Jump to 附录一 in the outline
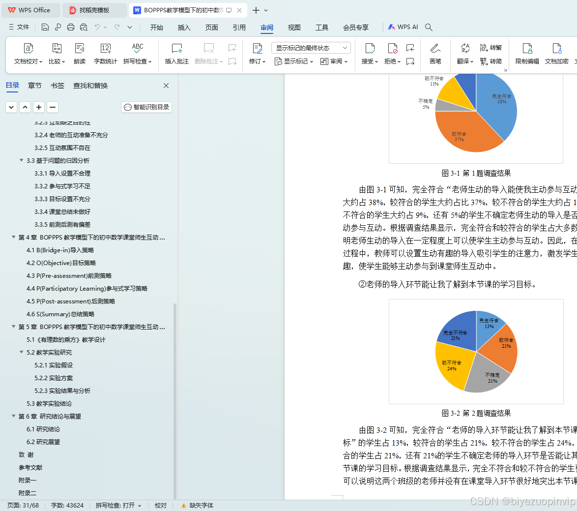 coord(28,480)
